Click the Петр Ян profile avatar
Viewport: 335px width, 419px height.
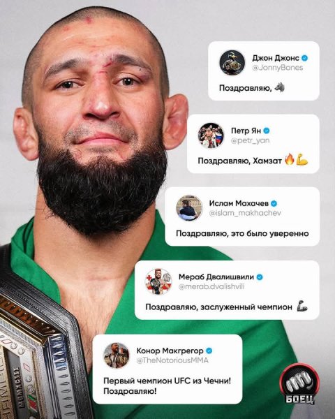[x=211, y=135]
